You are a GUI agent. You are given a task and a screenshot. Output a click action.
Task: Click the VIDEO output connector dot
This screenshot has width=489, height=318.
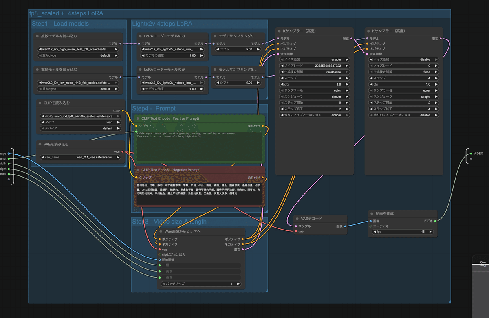pyautogui.click(x=470, y=154)
